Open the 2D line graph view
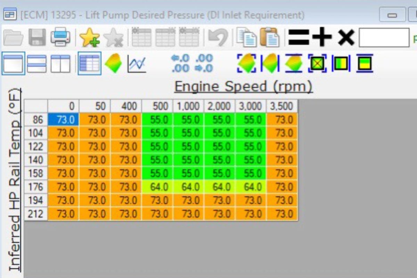Image resolution: width=417 pixels, height=278 pixels. pos(137,64)
